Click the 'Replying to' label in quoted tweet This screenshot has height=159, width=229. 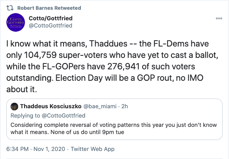pos(25,115)
